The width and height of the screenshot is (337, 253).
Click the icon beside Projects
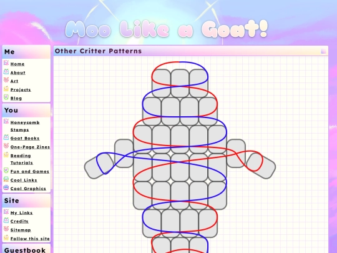pos(6,89)
